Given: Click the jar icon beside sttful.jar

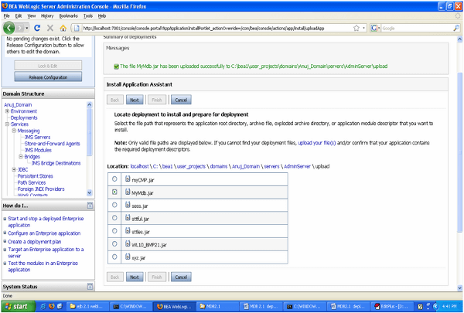Looking at the screenshot, I should tap(128, 218).
